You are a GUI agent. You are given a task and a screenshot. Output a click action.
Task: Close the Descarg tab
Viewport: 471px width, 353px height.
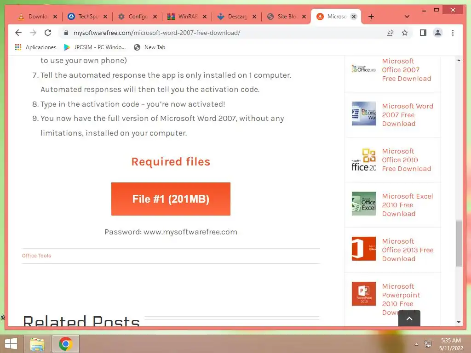(254, 17)
